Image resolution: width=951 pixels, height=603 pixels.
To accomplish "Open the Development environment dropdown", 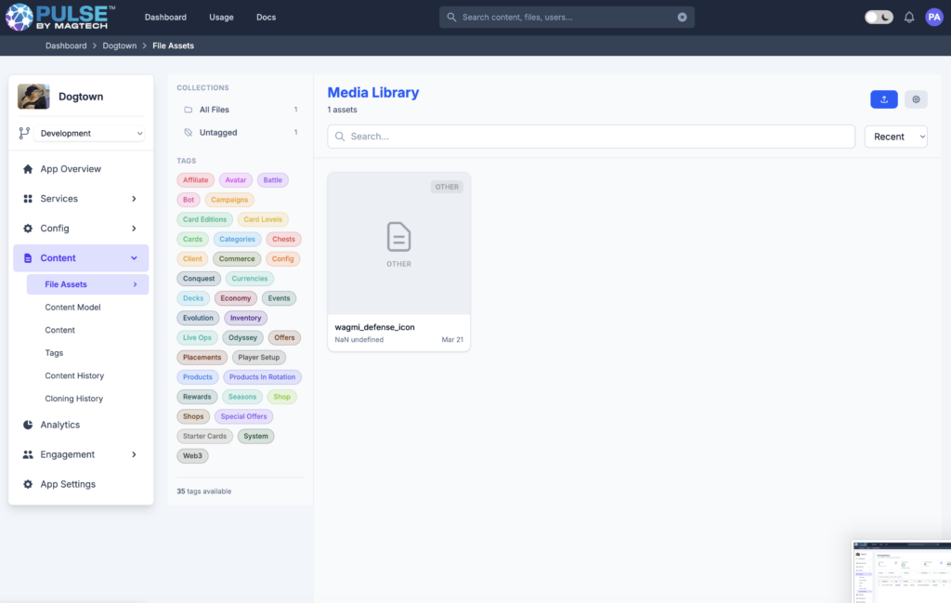I will 90,134.
